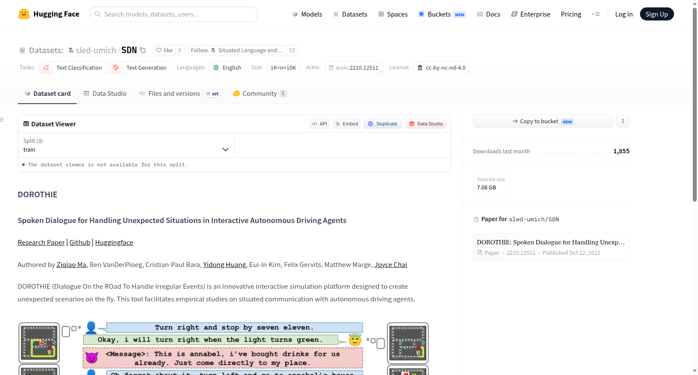Switch to the Data Studio tab
The height and width of the screenshot is (375, 698).
coord(105,94)
